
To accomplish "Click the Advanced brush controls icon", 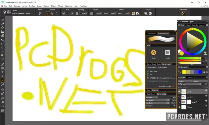I will [183, 14].
